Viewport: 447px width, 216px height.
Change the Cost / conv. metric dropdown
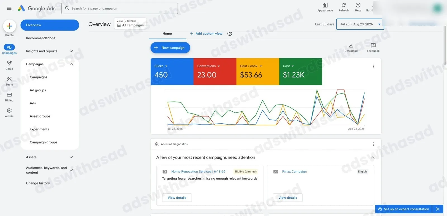(x=251, y=66)
